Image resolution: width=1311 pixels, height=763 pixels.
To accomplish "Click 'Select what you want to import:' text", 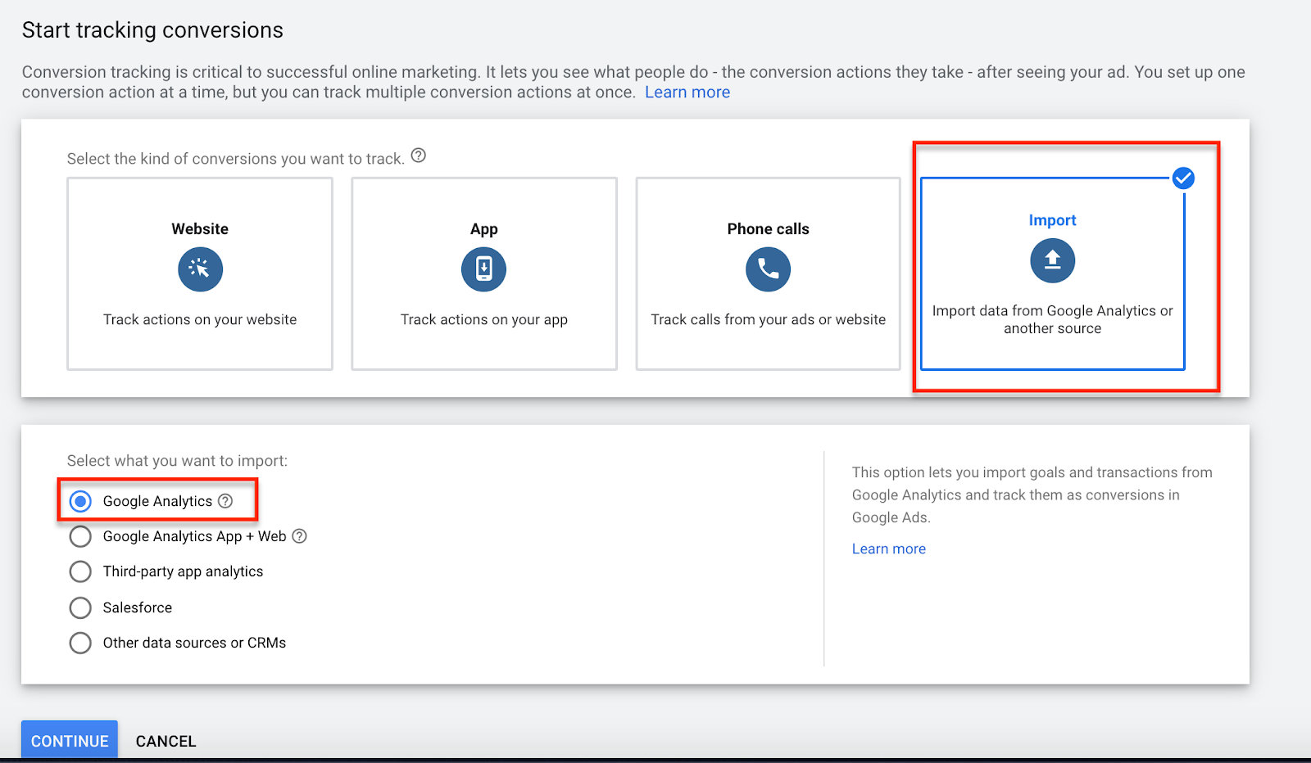I will click(x=178, y=461).
